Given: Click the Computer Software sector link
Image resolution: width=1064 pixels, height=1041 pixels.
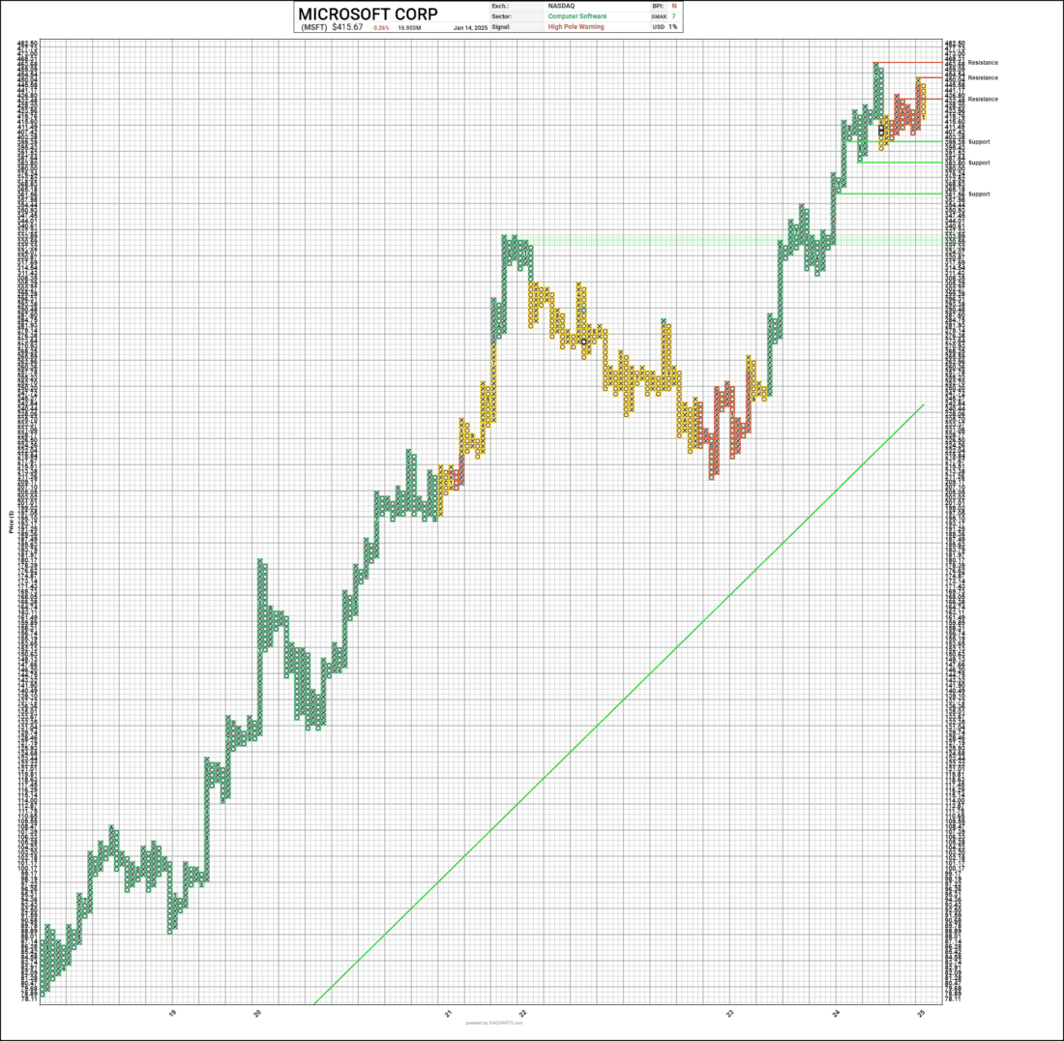Looking at the screenshot, I should (x=577, y=16).
